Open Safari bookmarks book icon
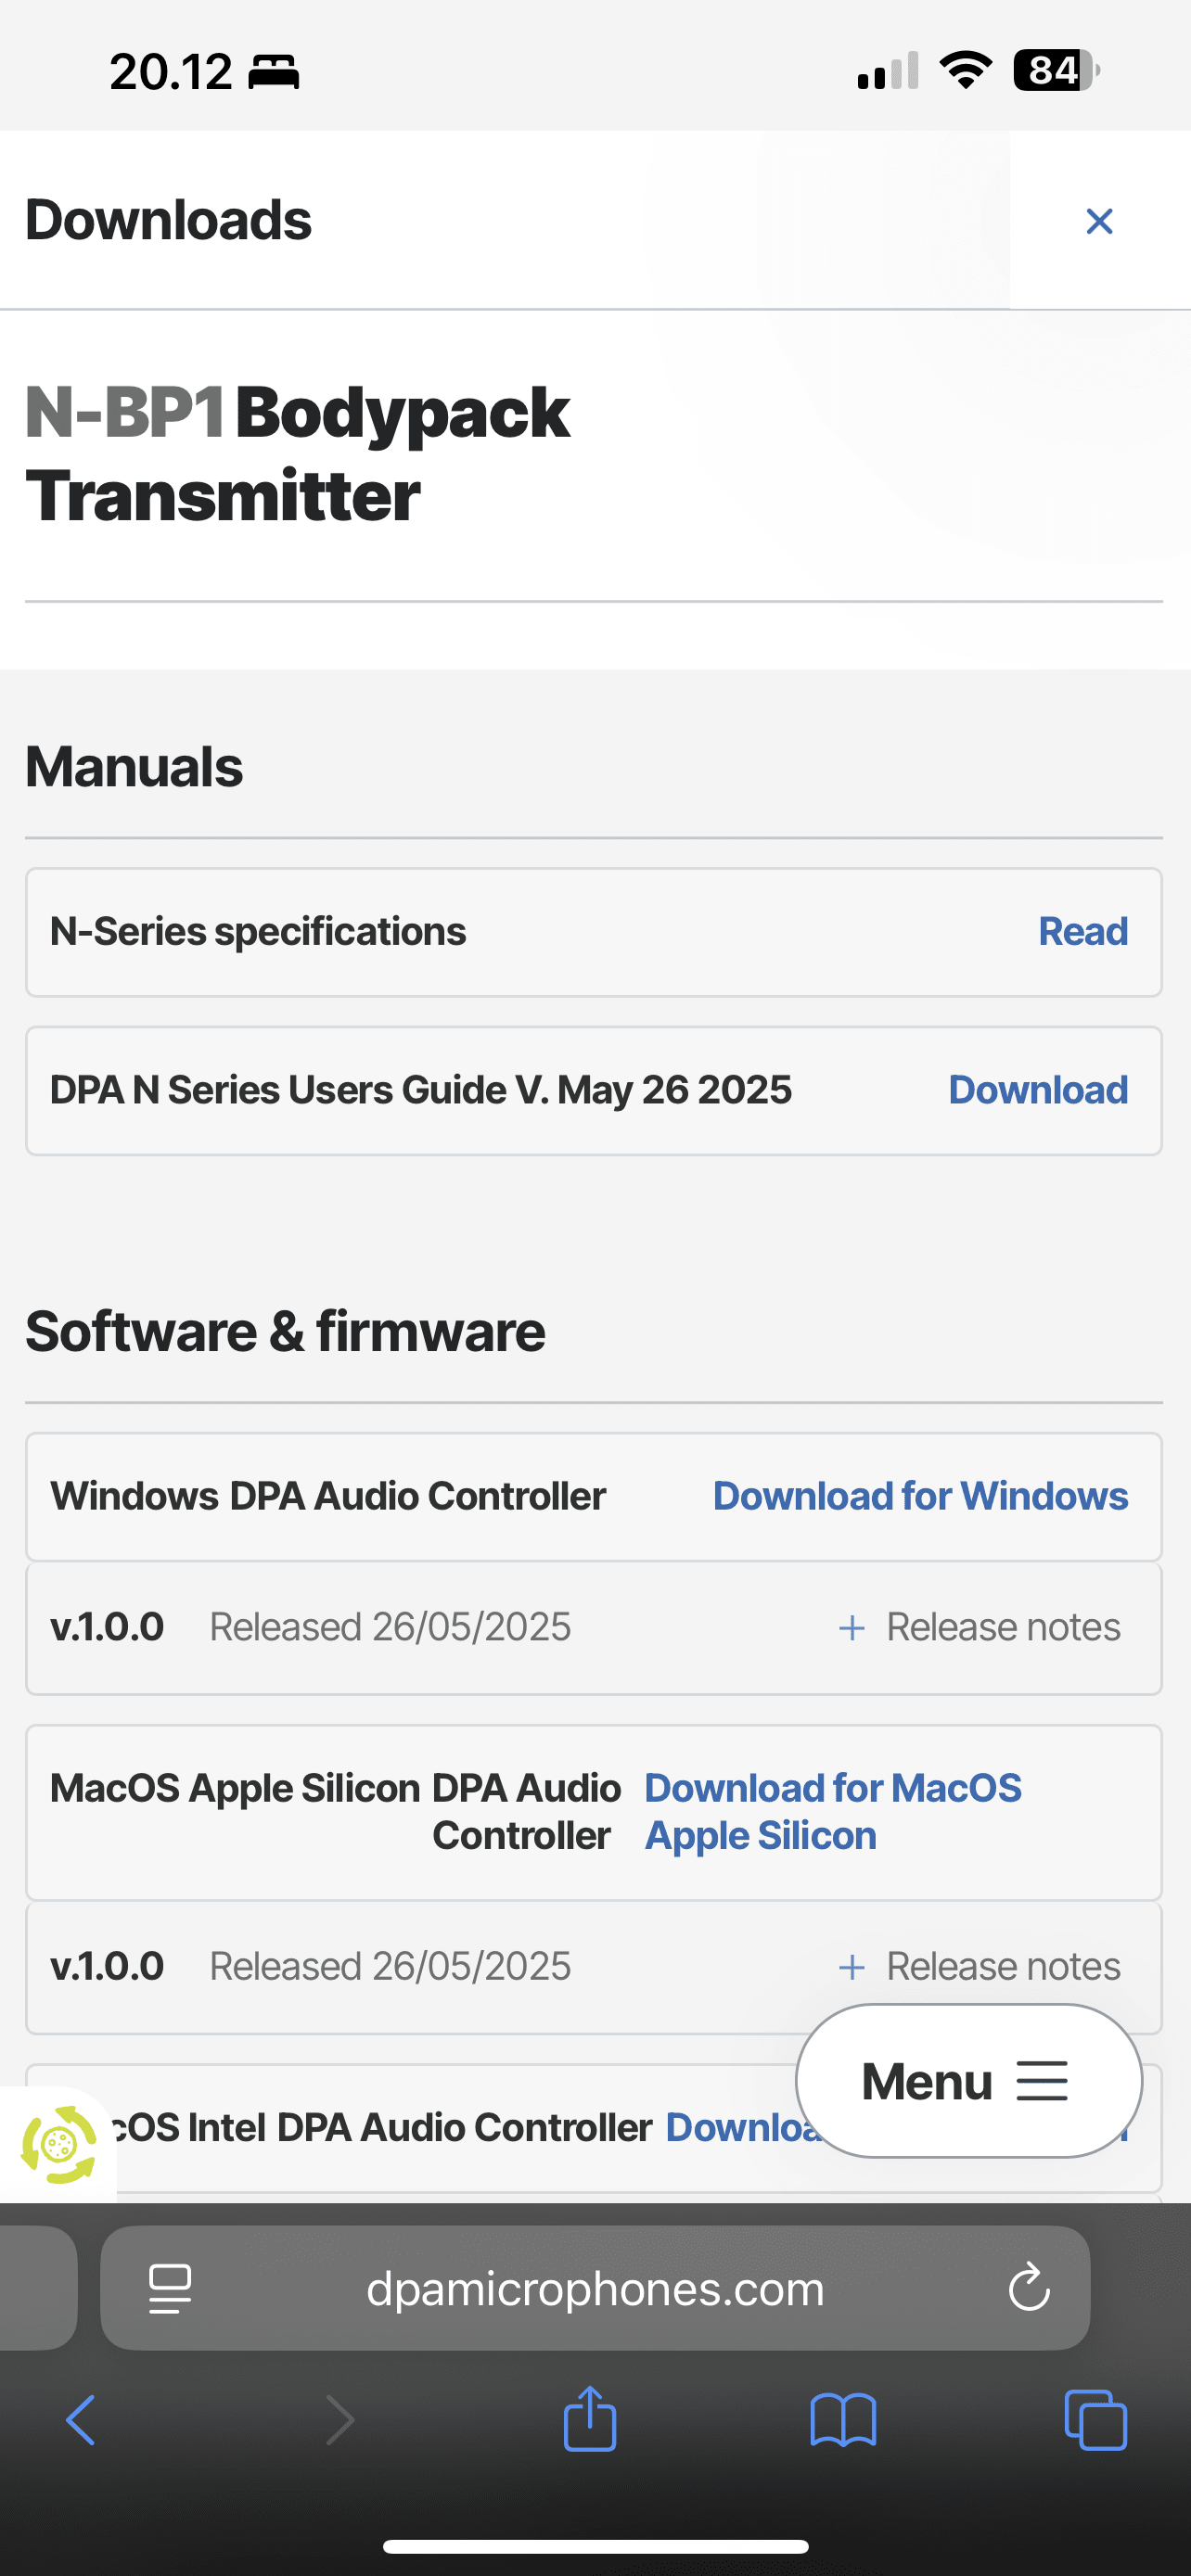Viewport: 1191px width, 2576px height. [x=843, y=2420]
